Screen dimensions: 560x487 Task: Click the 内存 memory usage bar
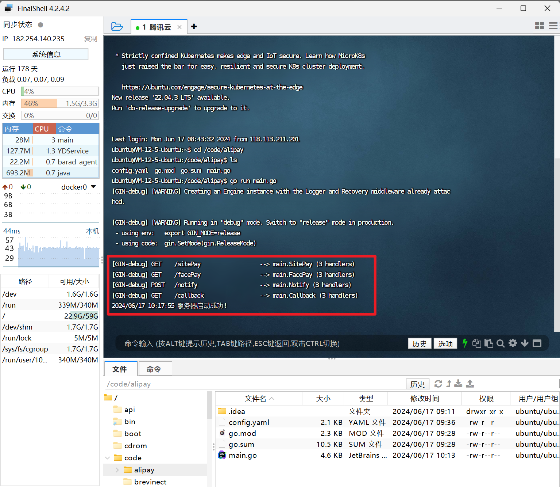coord(60,103)
